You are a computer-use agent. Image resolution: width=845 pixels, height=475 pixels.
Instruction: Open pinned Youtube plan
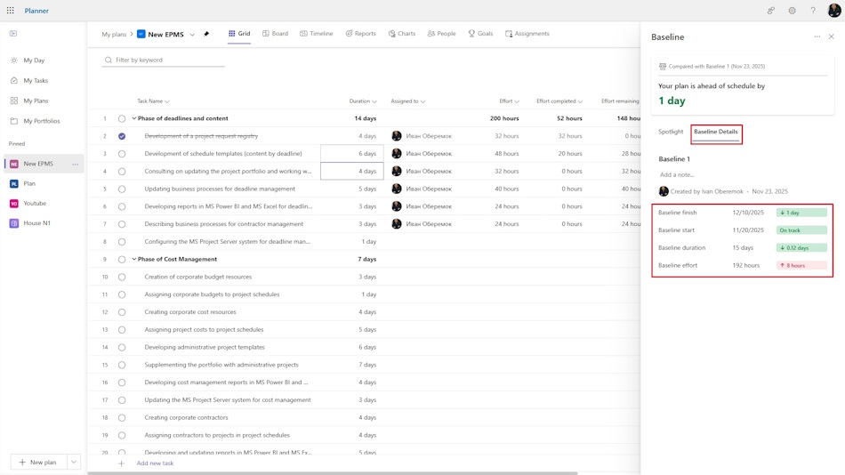[x=35, y=204]
